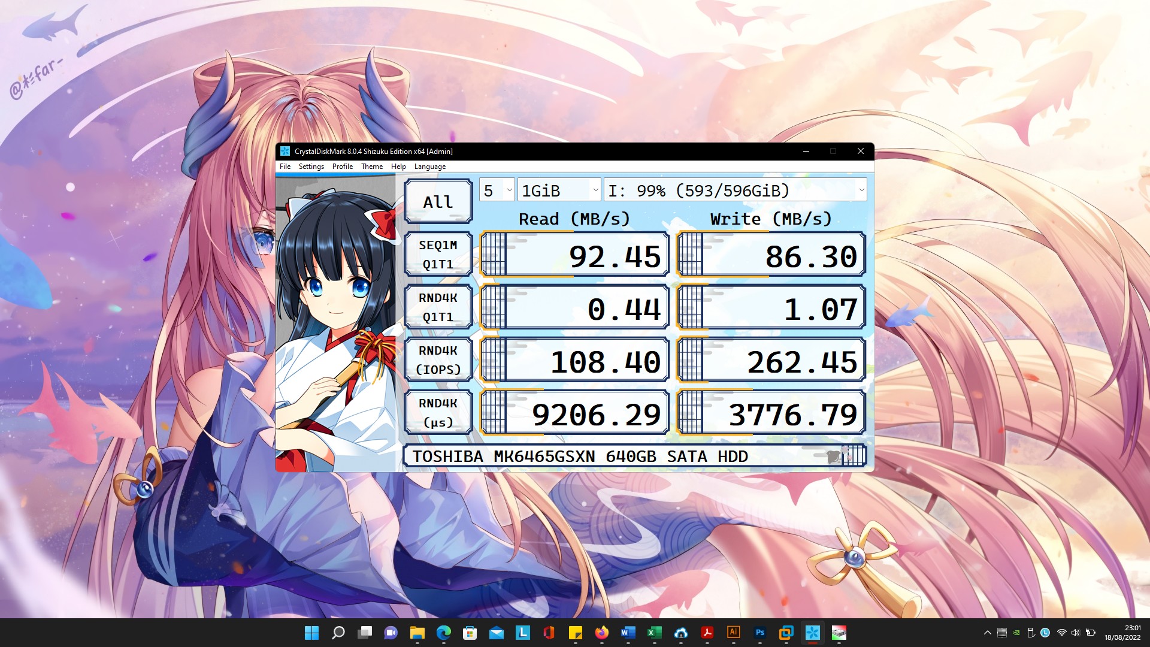This screenshot has height=647, width=1150.
Task: Click the IOPS write value 262.45
Action: [x=771, y=361]
